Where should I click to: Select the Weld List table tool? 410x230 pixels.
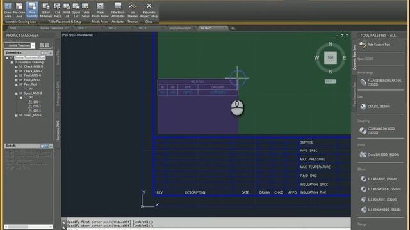(67, 10)
